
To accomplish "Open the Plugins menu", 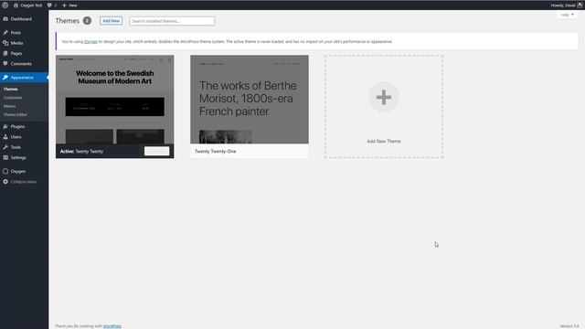I will click(17, 127).
